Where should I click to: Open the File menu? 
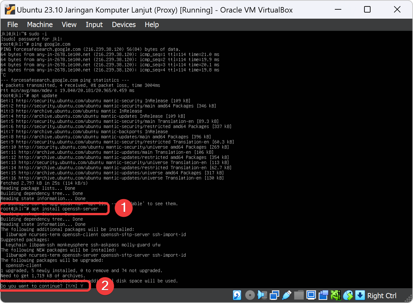[13, 24]
